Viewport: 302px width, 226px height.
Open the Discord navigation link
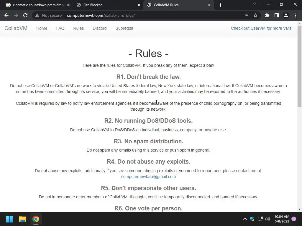click(x=100, y=28)
